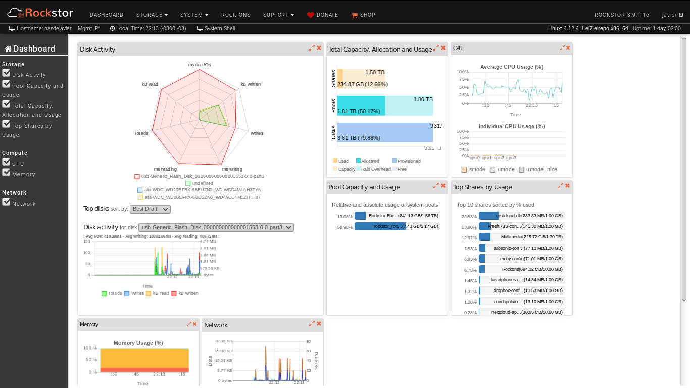Toggle Pool Capacity and Usage checkbox
This screenshot has height=388, width=690.
(x=6, y=84)
